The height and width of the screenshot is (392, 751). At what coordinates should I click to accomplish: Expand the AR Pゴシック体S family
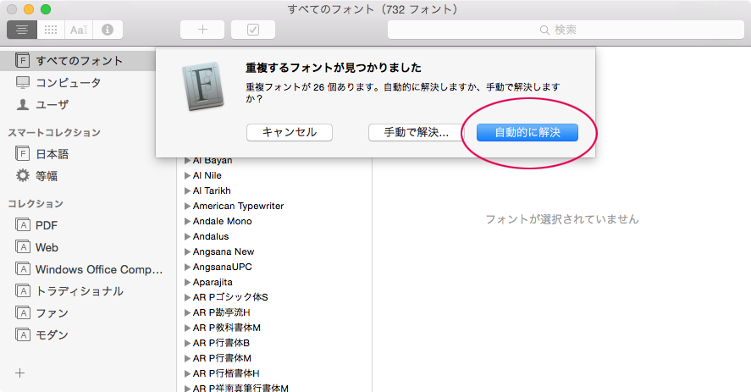[x=187, y=297]
